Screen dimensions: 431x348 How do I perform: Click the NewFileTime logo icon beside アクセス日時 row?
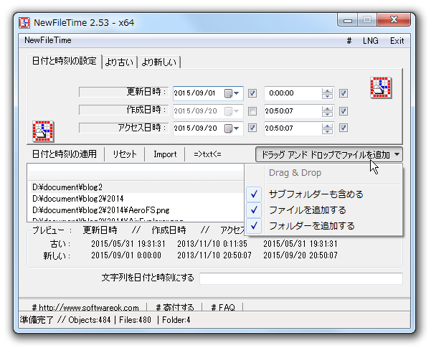[x=43, y=131]
